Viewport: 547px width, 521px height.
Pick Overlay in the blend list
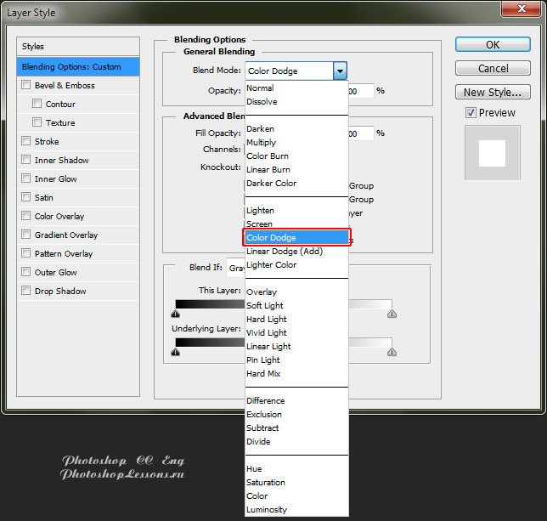(262, 292)
